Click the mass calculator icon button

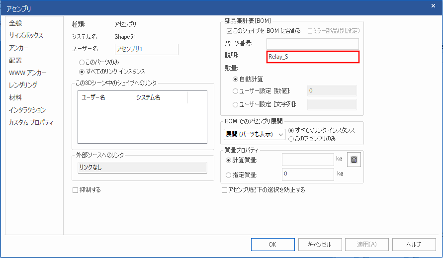coord(354,160)
